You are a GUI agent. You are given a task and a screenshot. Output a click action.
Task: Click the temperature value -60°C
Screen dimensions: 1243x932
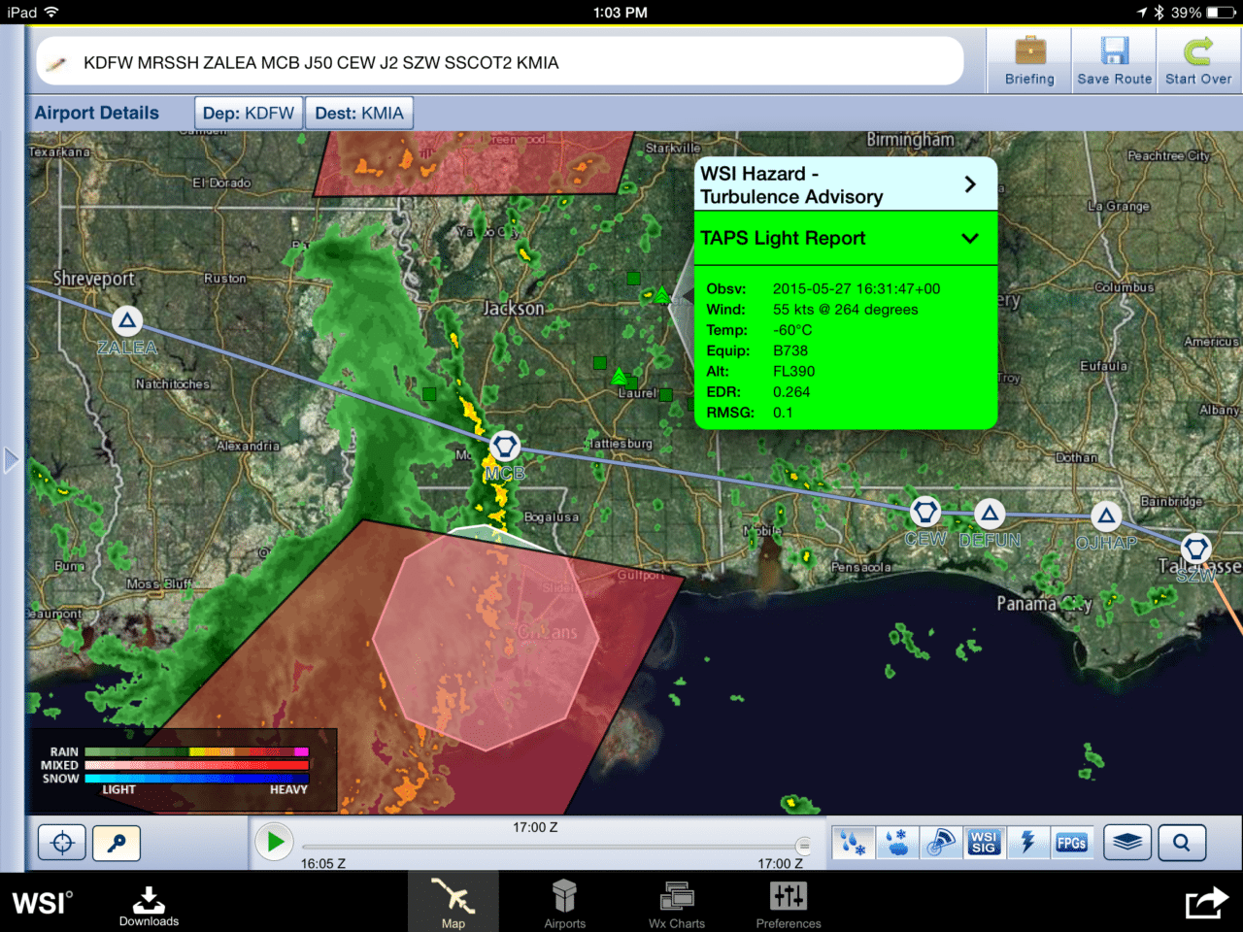pyautogui.click(x=792, y=330)
